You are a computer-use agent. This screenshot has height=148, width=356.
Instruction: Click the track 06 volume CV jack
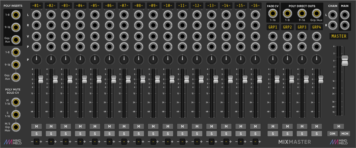(x=109, y=36)
